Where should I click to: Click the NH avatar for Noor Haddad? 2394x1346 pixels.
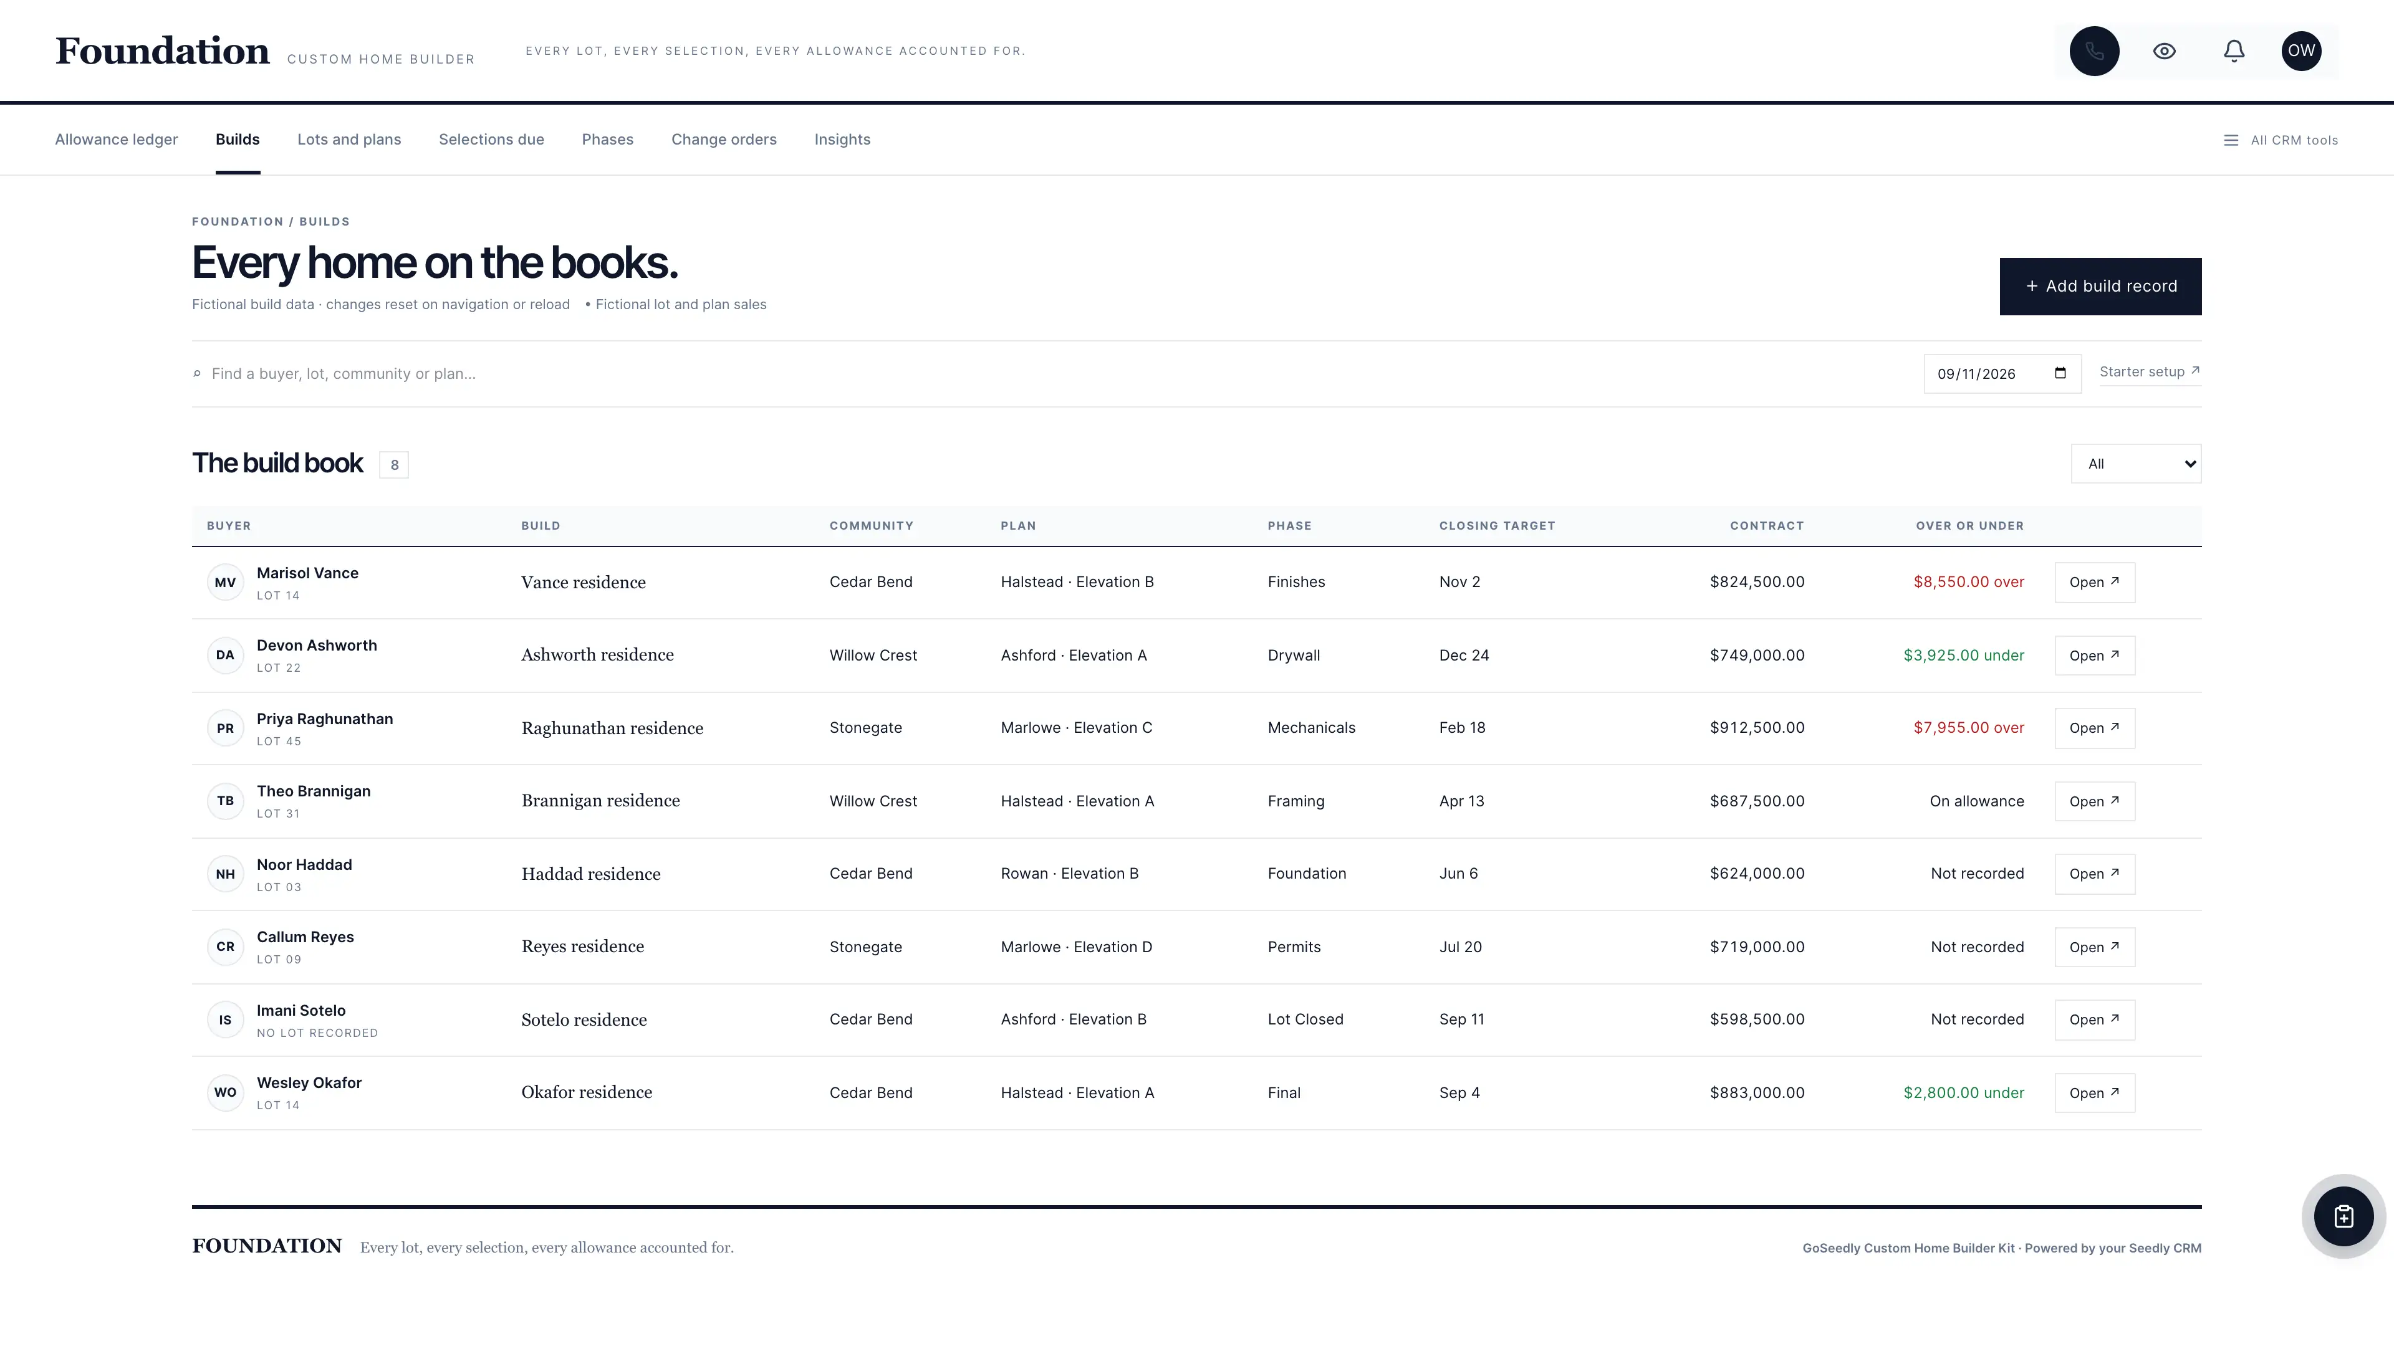[x=225, y=874]
